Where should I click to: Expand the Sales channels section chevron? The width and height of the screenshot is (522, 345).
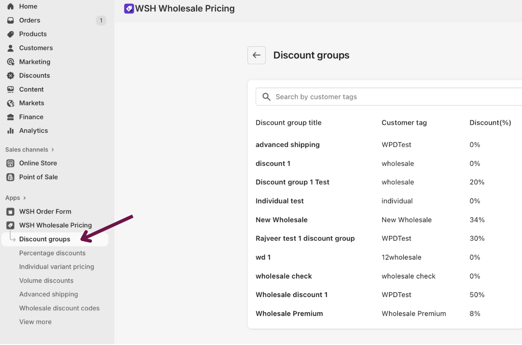(52, 150)
